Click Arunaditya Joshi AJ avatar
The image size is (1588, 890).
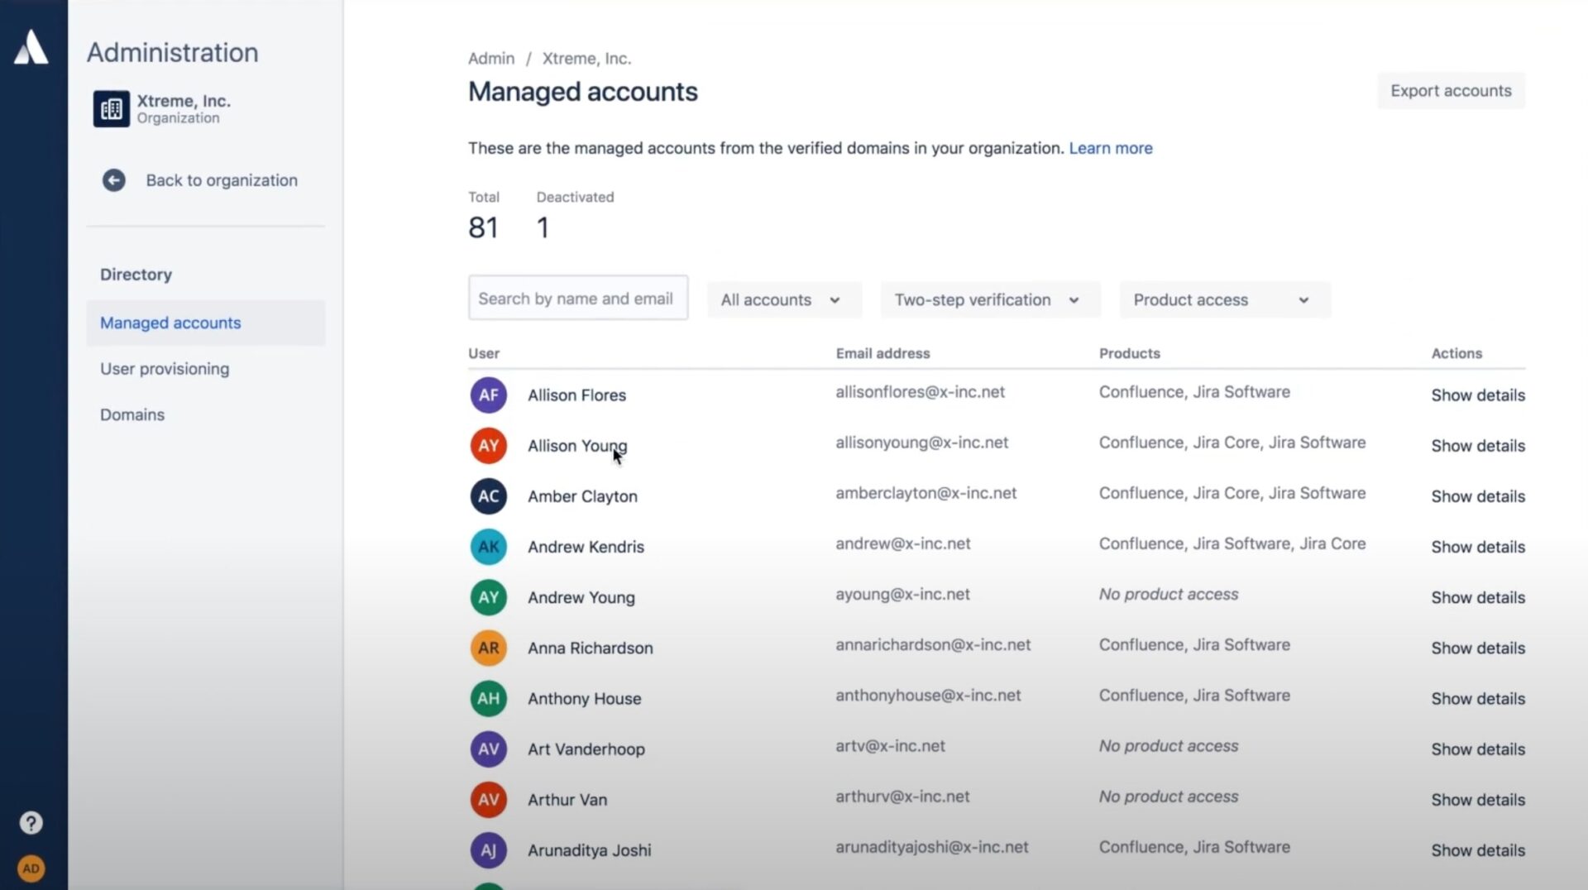click(489, 850)
